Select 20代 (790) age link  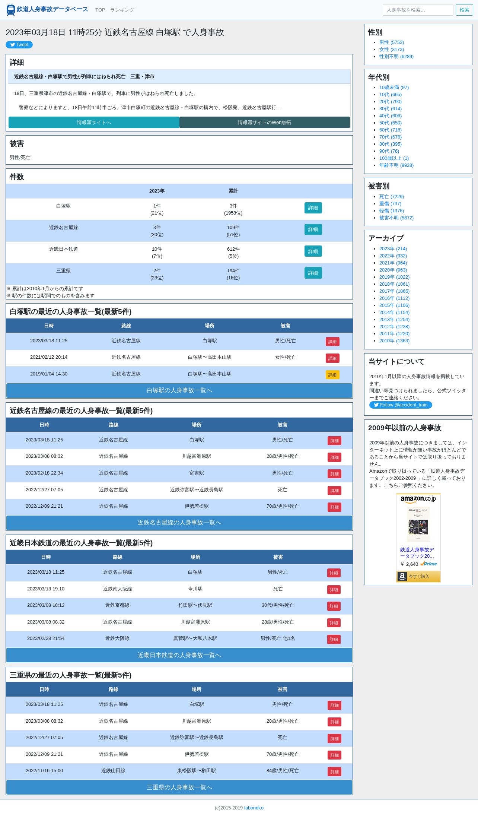[391, 102]
